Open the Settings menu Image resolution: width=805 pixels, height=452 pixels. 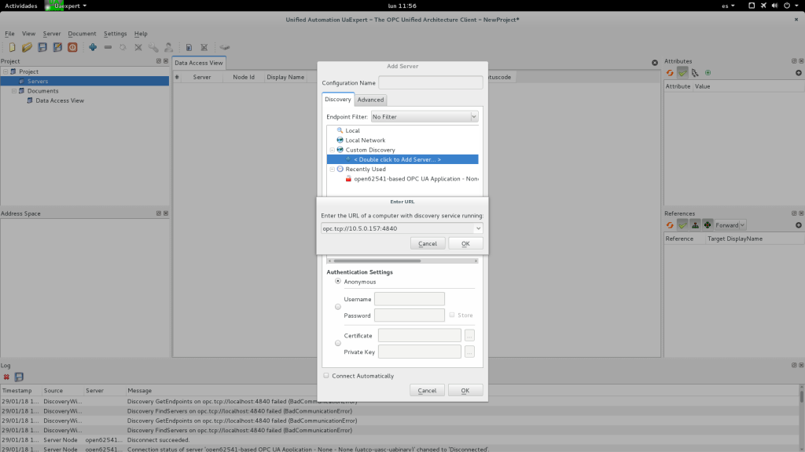[115, 33]
